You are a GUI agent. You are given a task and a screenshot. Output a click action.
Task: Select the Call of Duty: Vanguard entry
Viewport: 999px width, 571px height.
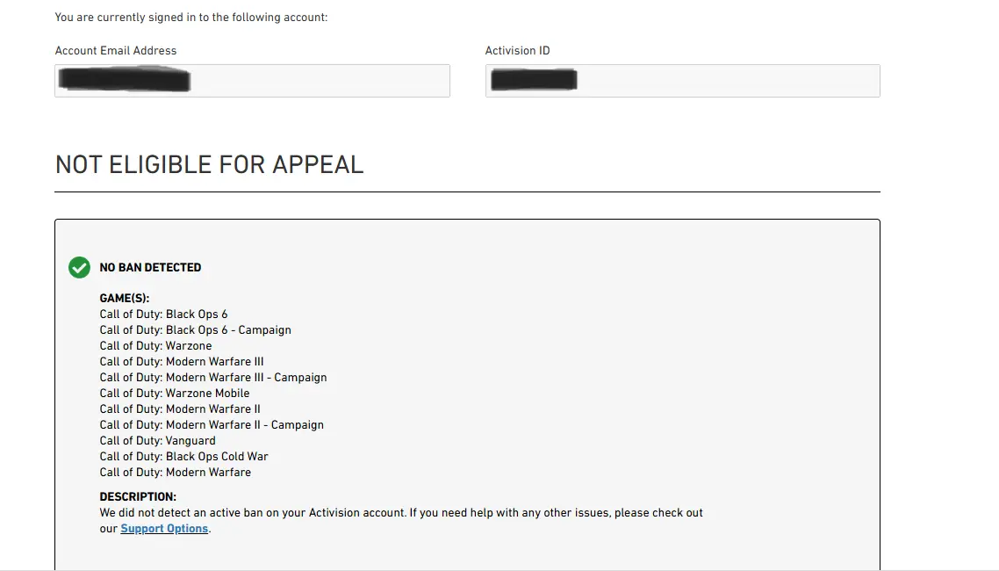[x=157, y=441]
